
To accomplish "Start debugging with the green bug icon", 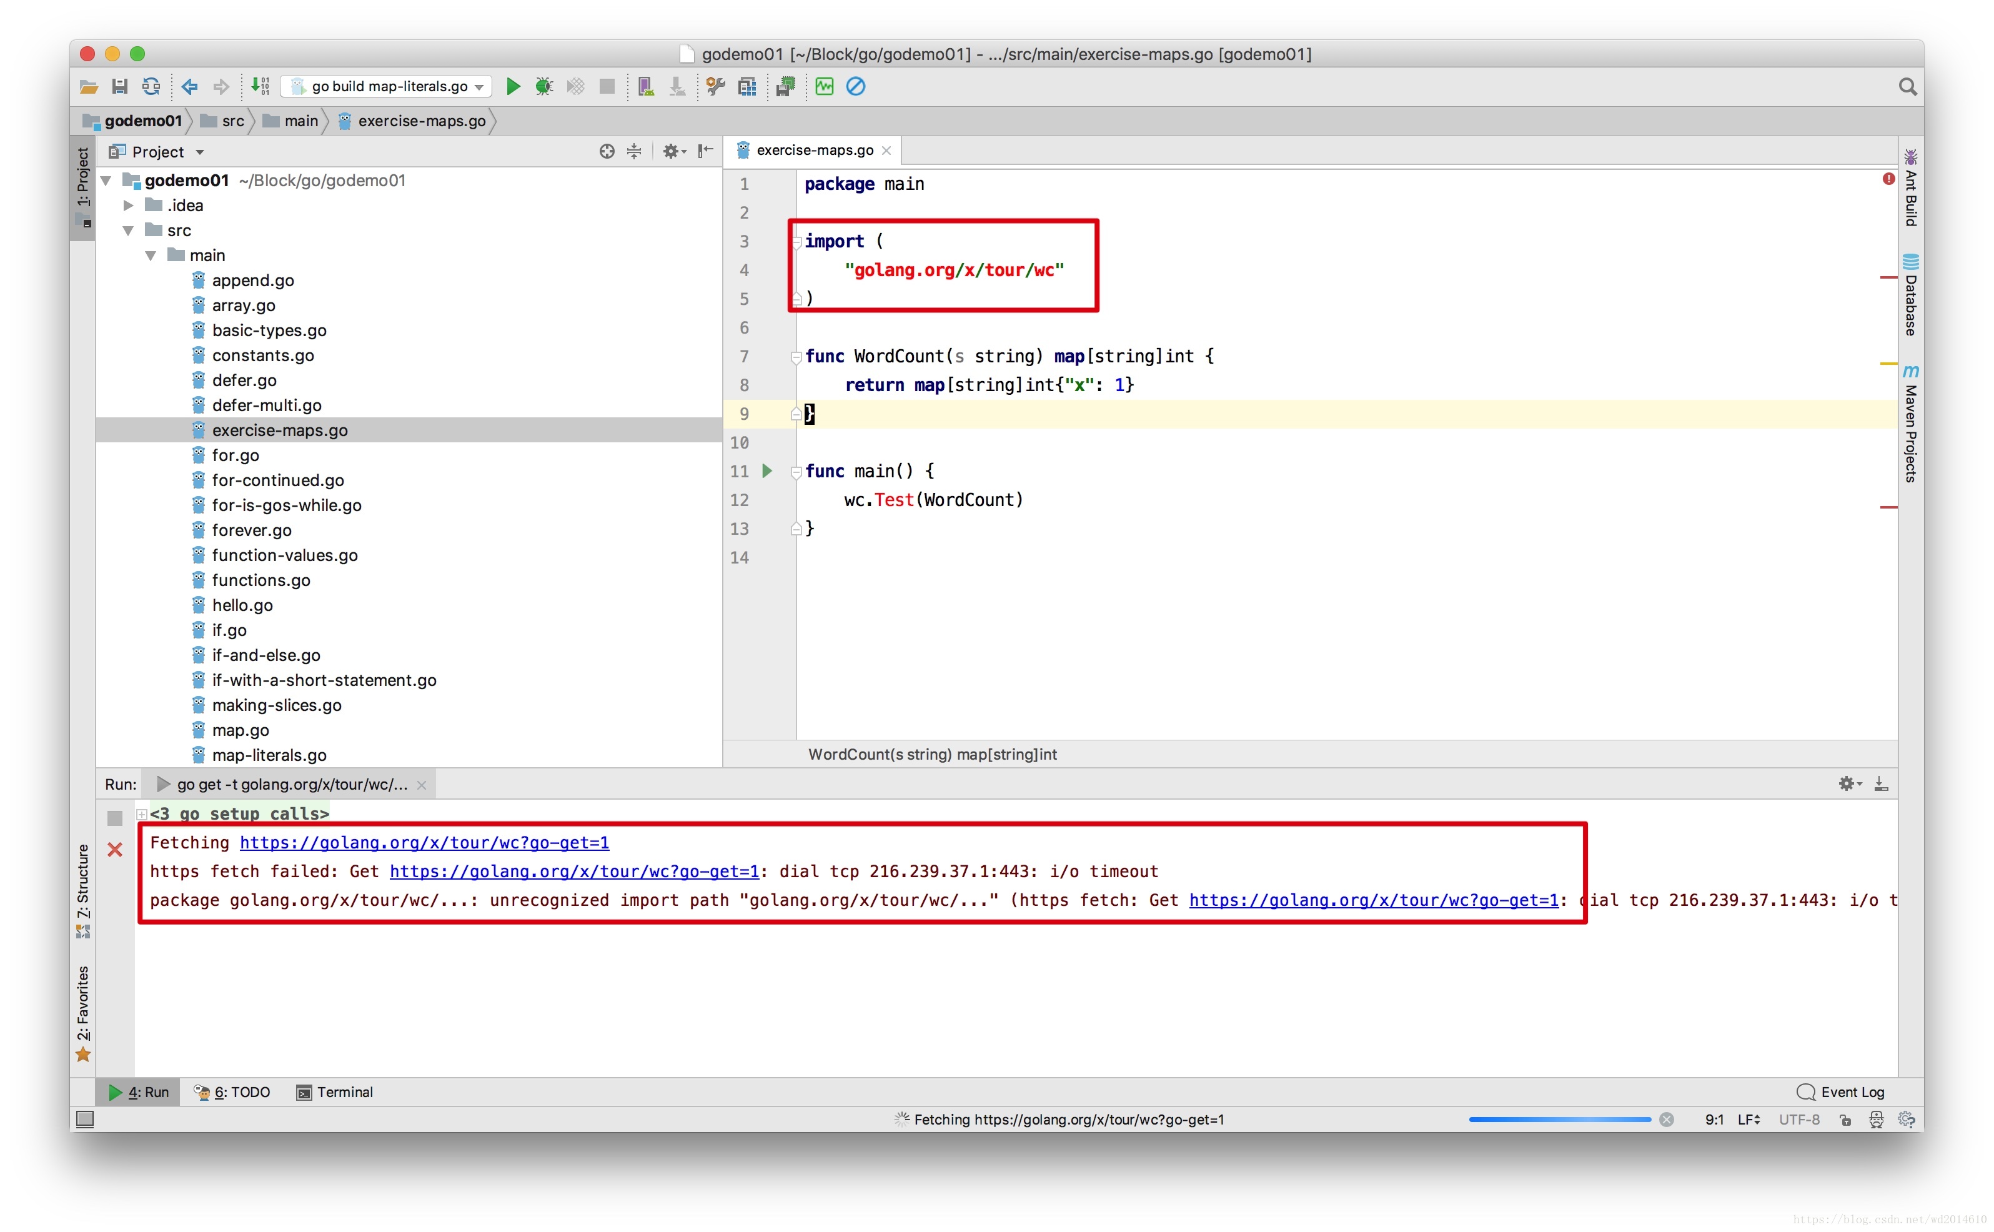I will (544, 86).
